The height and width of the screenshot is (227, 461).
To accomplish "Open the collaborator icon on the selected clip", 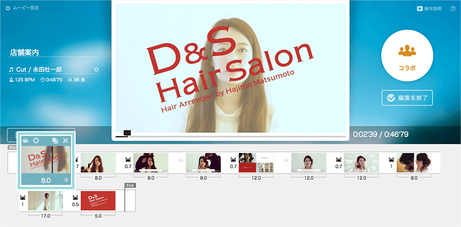I will click(x=25, y=141).
